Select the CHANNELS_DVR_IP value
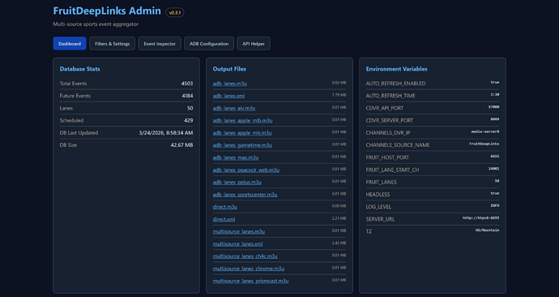 pos(485,131)
